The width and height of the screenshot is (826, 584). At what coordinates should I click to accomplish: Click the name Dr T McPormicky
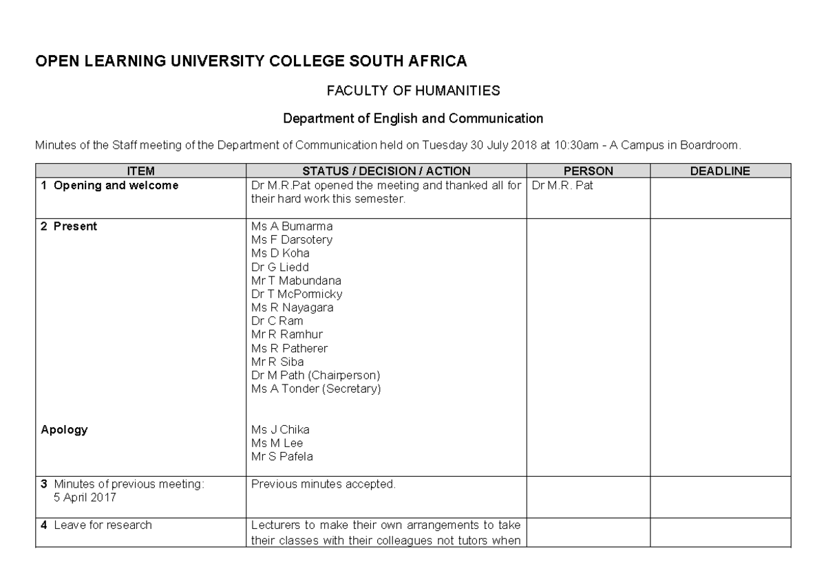(x=297, y=294)
